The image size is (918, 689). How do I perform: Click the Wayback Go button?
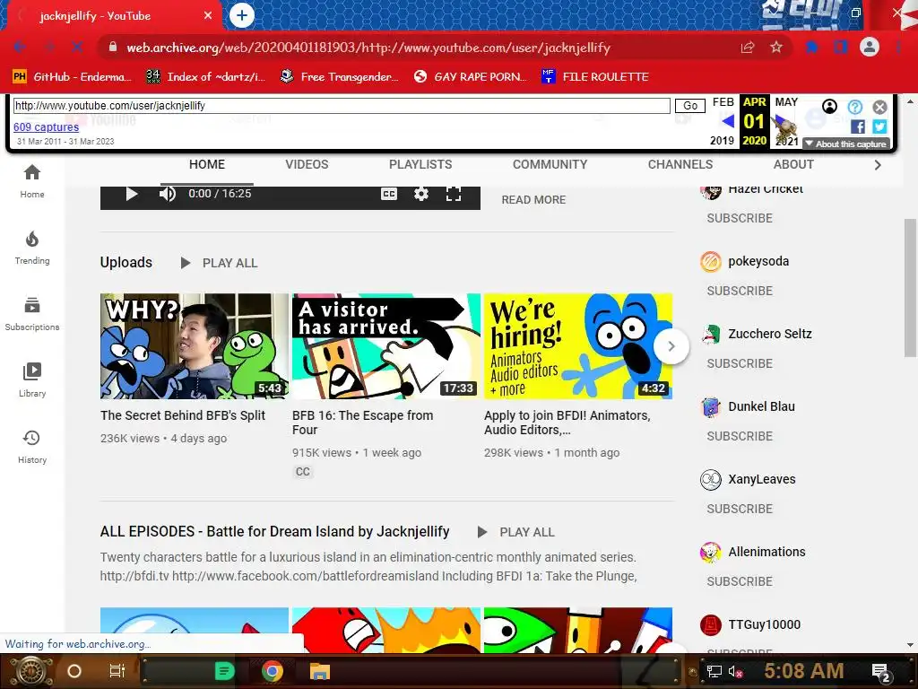point(690,106)
